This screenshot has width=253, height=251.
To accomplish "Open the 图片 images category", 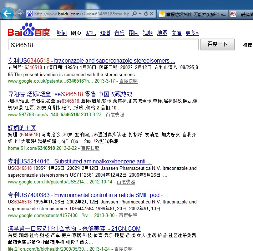I will tap(133, 33).
